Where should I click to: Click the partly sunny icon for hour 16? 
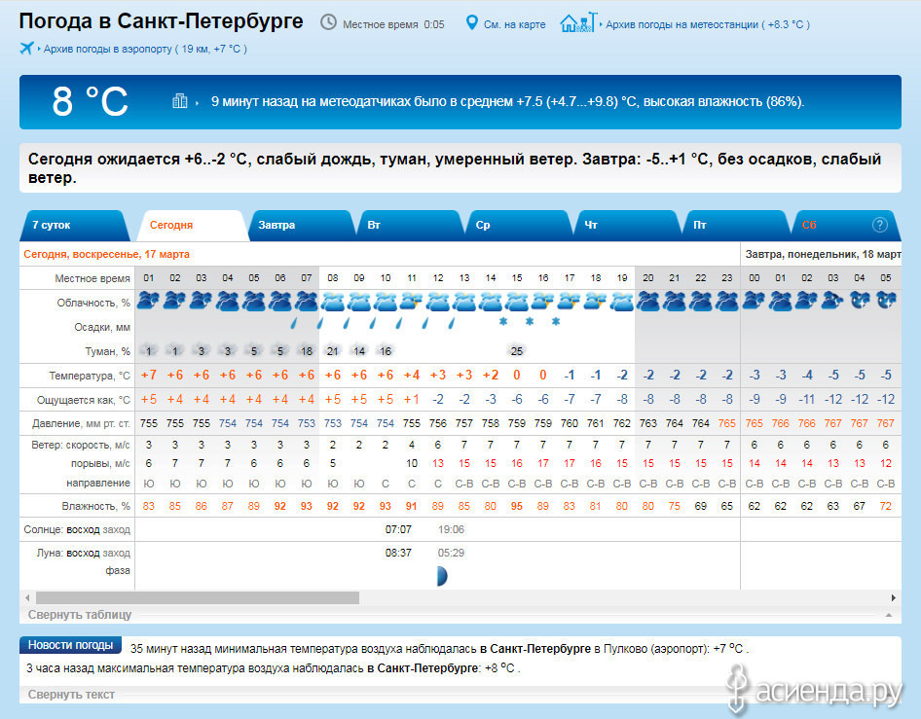(x=542, y=301)
